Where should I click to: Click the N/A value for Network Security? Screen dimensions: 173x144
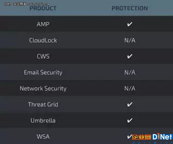coord(130,88)
